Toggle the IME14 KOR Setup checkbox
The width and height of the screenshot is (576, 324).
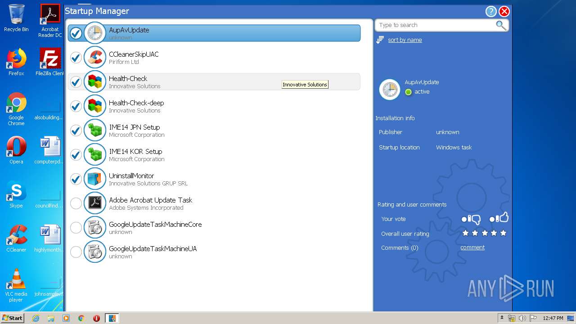(76, 155)
